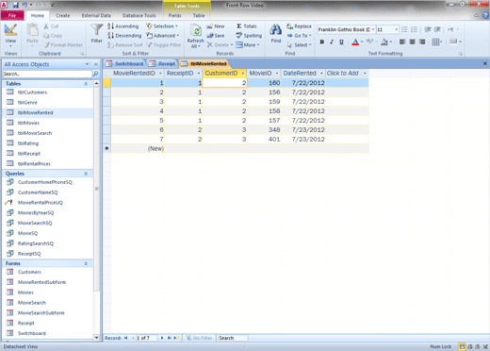490x351 pixels.
Task: Click the numbering list icon
Action: click(x=414, y=29)
